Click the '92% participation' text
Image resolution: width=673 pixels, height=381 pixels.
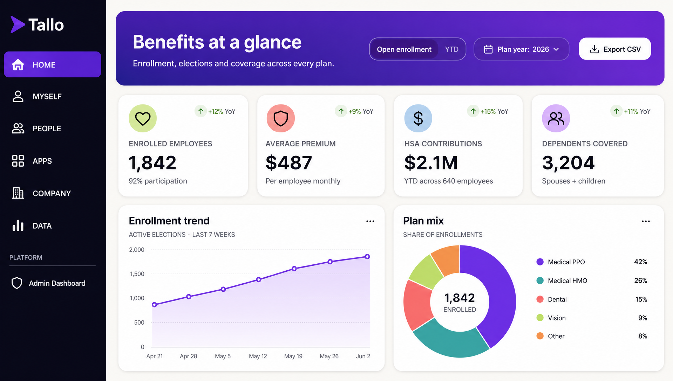coord(158,181)
